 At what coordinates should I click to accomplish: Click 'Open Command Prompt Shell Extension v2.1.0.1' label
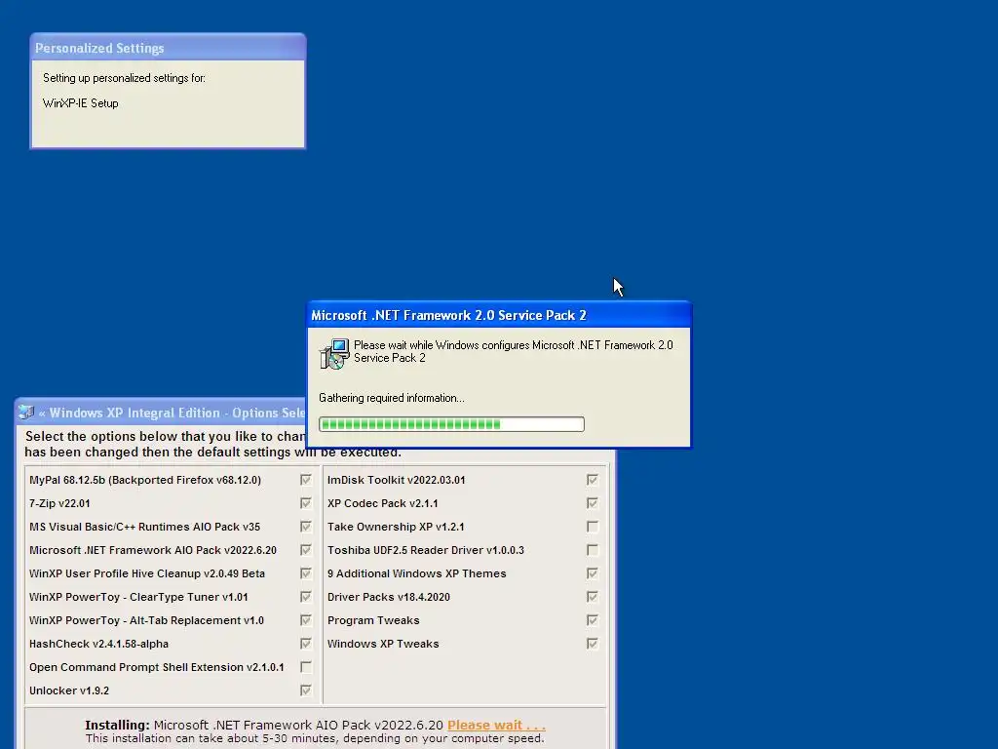coord(157,667)
